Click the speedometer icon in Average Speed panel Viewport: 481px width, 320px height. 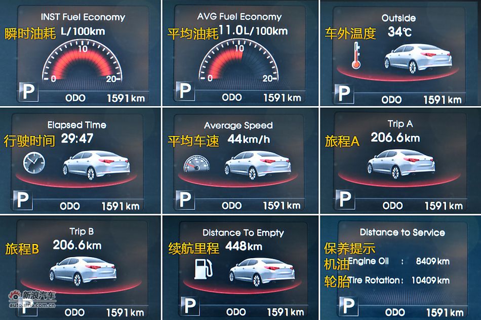pos(195,164)
